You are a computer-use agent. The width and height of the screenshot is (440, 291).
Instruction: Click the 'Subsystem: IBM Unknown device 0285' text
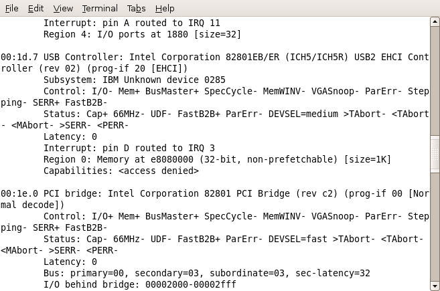pyautogui.click(x=135, y=80)
